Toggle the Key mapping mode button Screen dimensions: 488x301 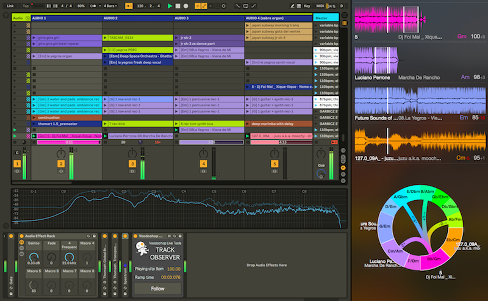pyautogui.click(x=307, y=6)
